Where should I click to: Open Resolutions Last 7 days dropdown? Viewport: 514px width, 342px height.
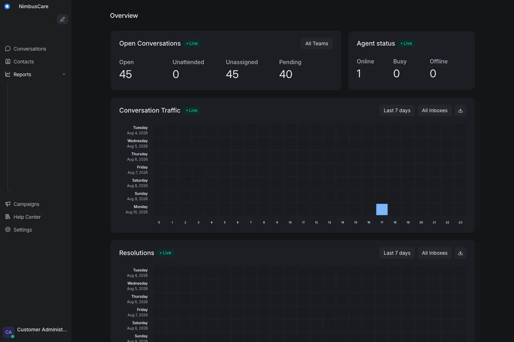pyautogui.click(x=397, y=253)
